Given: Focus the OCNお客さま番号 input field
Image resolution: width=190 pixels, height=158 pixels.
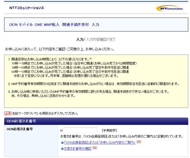Looking at the screenshot, I should [80, 131].
